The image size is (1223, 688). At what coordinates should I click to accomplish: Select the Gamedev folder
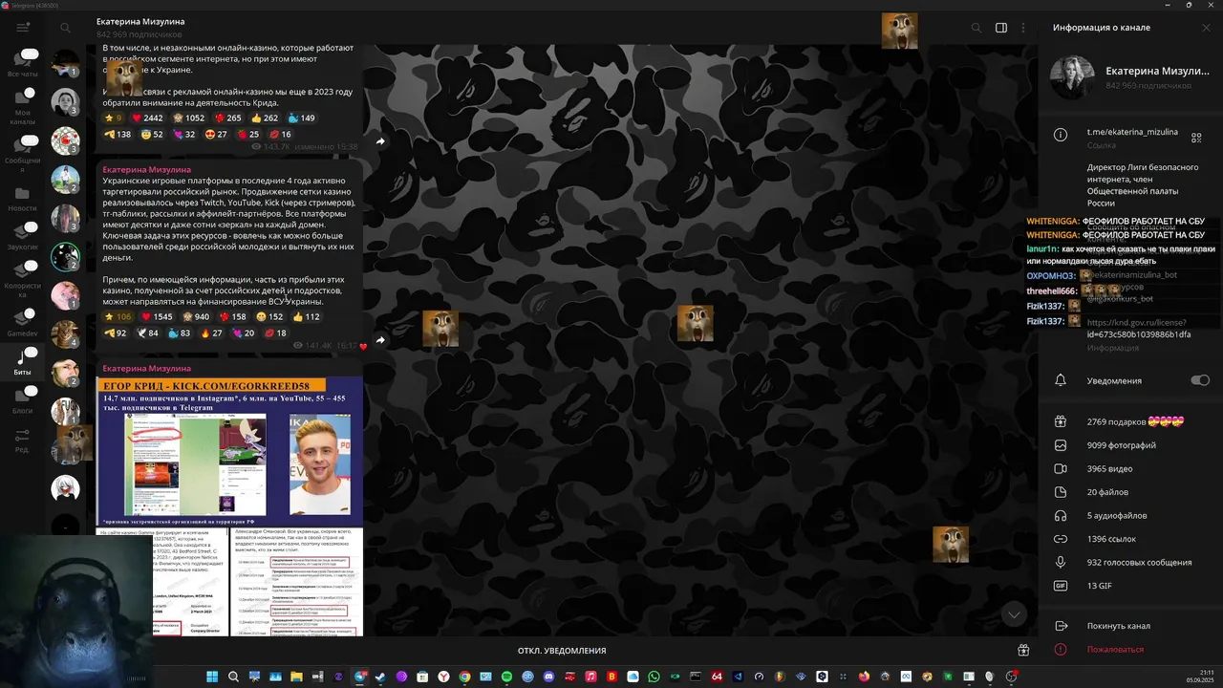[23, 325]
